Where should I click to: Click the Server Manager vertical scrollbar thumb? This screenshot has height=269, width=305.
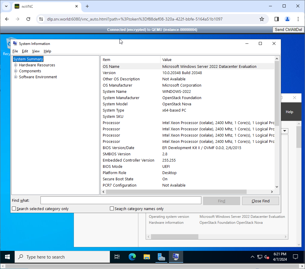pos(299,137)
